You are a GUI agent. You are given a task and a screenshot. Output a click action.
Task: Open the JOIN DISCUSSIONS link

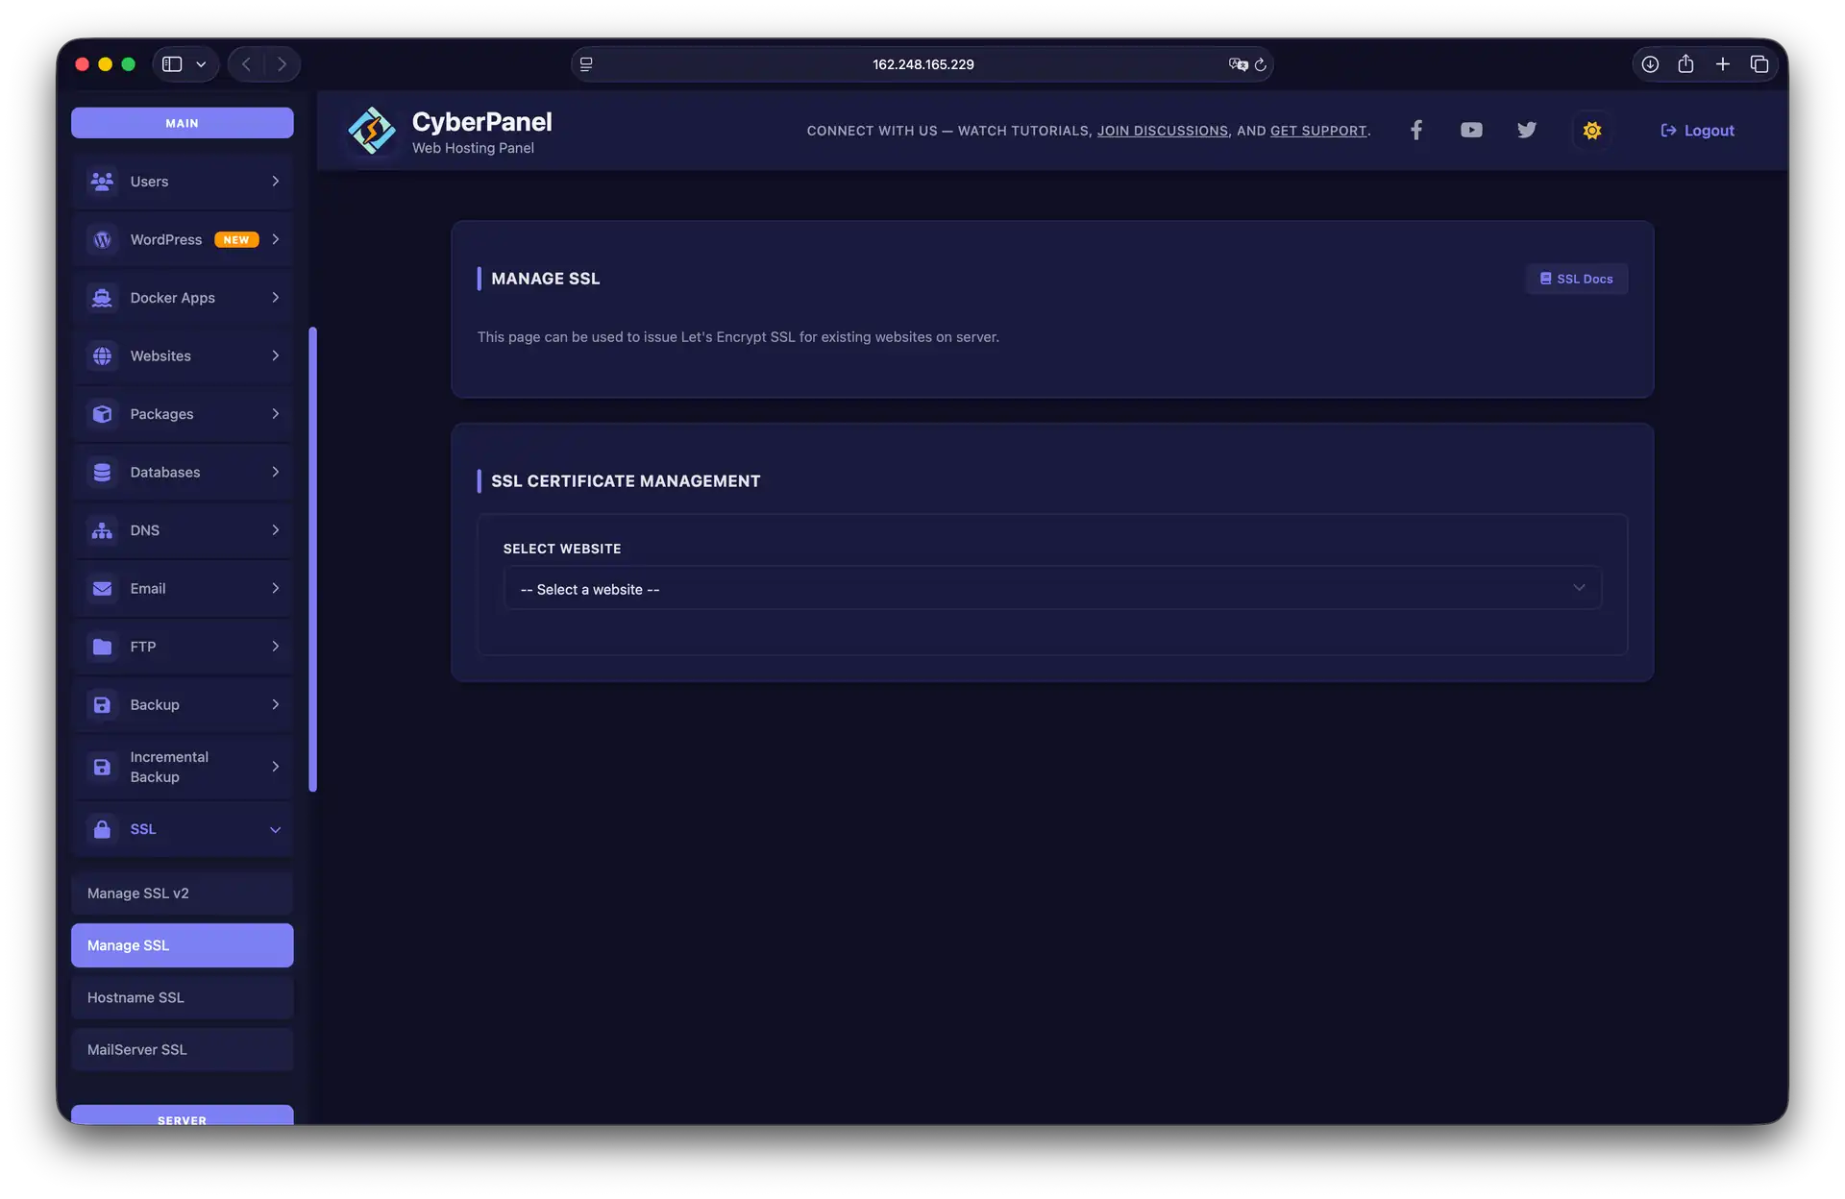coord(1163,131)
